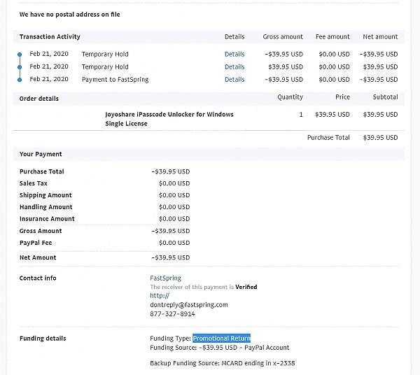Open Details link for Payment to FastSpring
The height and width of the screenshot is (375, 420).
[234, 80]
